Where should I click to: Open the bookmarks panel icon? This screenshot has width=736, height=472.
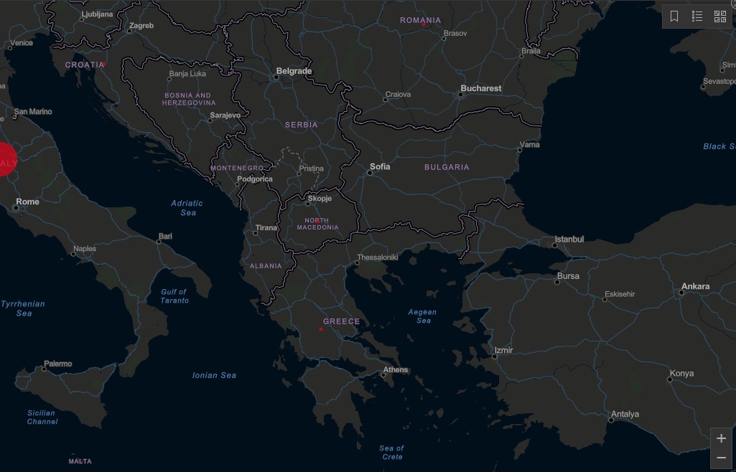click(x=674, y=16)
